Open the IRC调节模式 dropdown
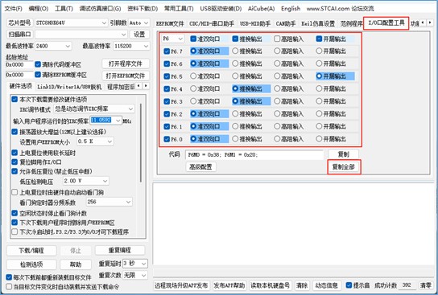This screenshot has width=438, height=295. pos(94,109)
